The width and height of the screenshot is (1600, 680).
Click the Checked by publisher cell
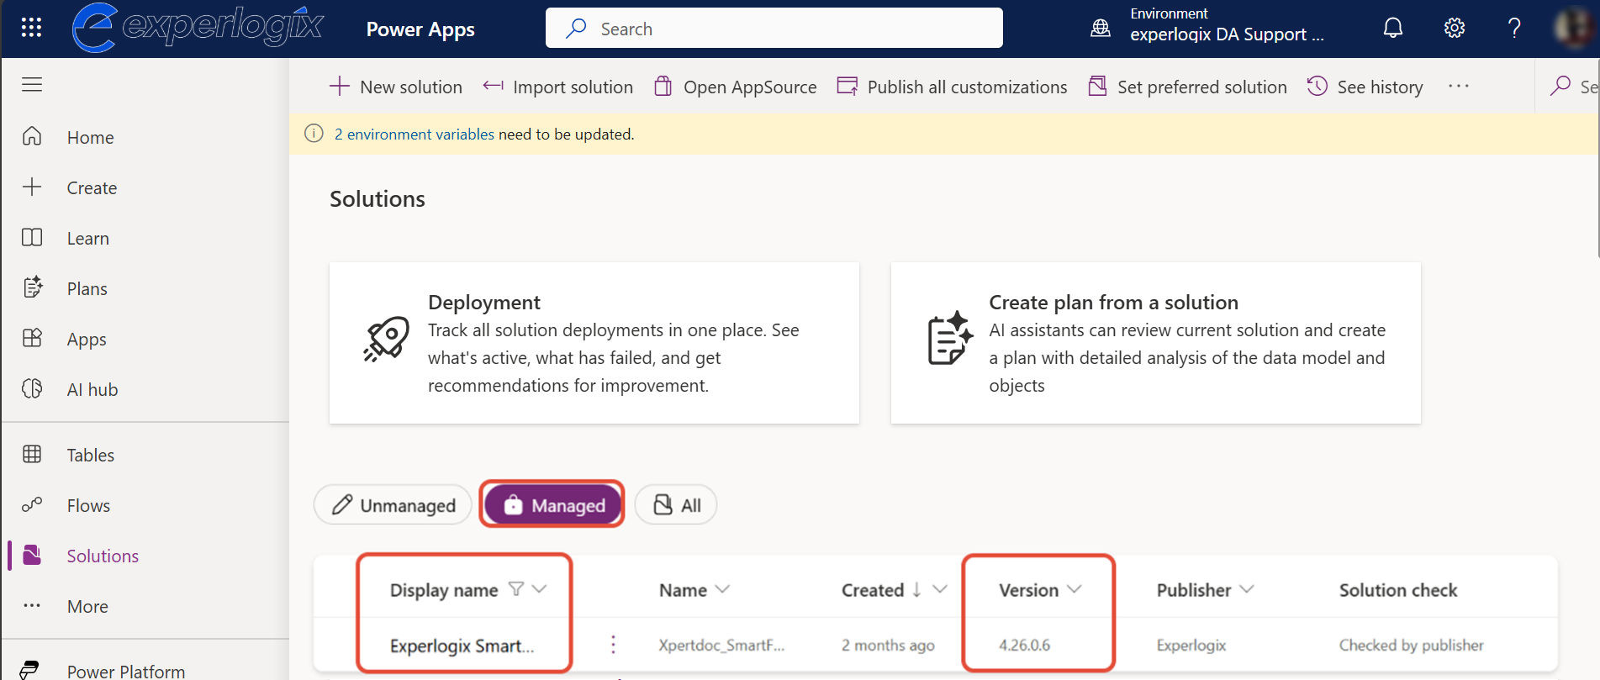tap(1411, 645)
